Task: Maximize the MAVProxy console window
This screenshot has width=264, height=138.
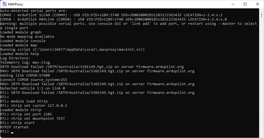Action: [x=245, y=4]
